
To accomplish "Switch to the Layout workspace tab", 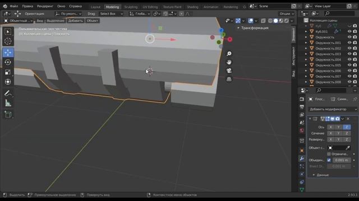I will 95,7.
